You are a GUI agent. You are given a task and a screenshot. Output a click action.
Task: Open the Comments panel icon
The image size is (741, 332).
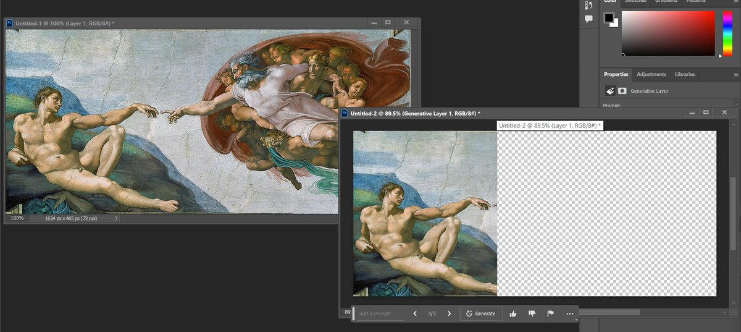(588, 19)
